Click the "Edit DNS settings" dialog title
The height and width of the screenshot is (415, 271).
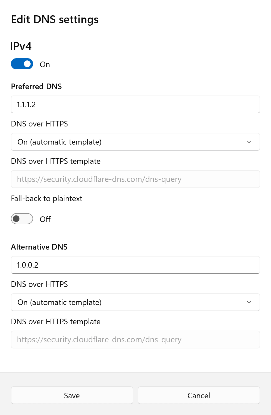coord(55,20)
